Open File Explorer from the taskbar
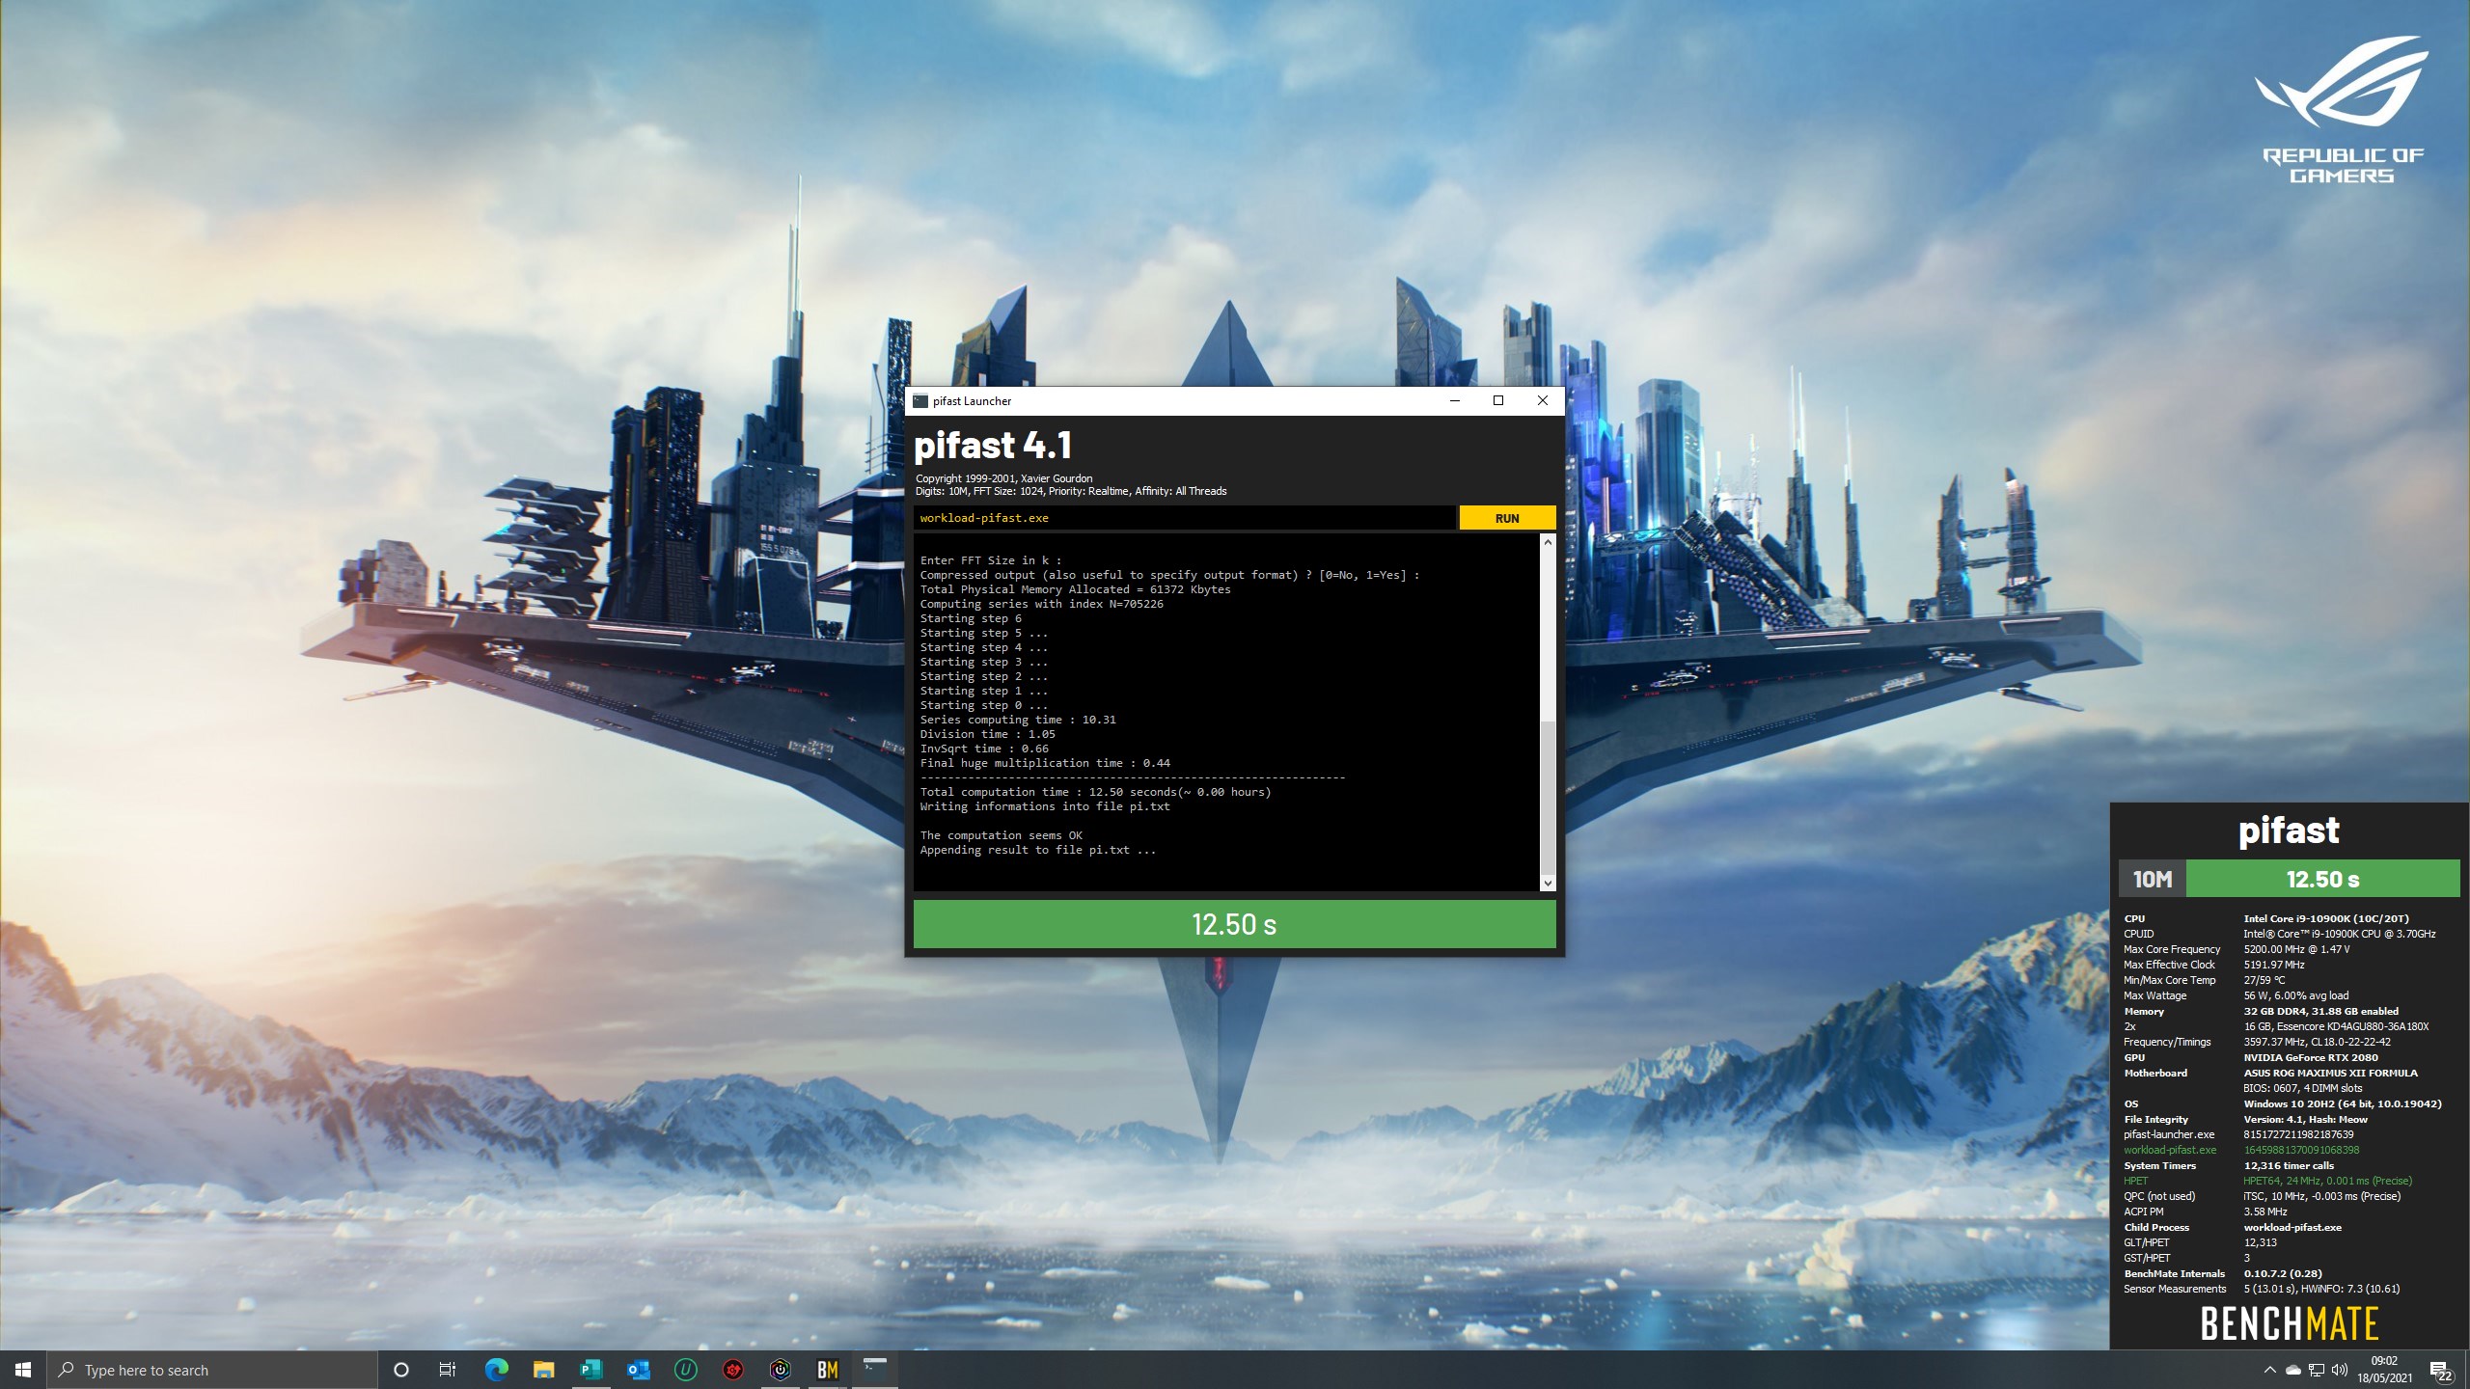This screenshot has height=1389, width=2470. (543, 1370)
